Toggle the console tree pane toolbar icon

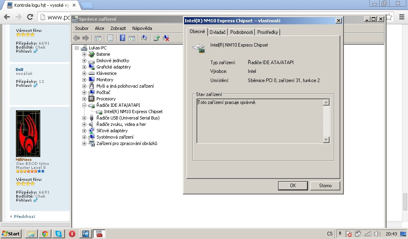pyautogui.click(x=98, y=38)
